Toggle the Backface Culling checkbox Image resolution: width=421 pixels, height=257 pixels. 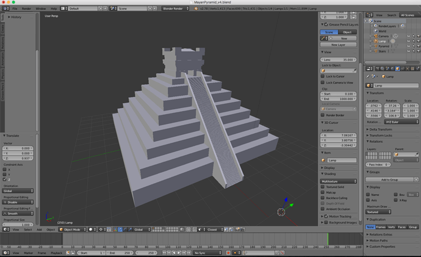(x=323, y=198)
